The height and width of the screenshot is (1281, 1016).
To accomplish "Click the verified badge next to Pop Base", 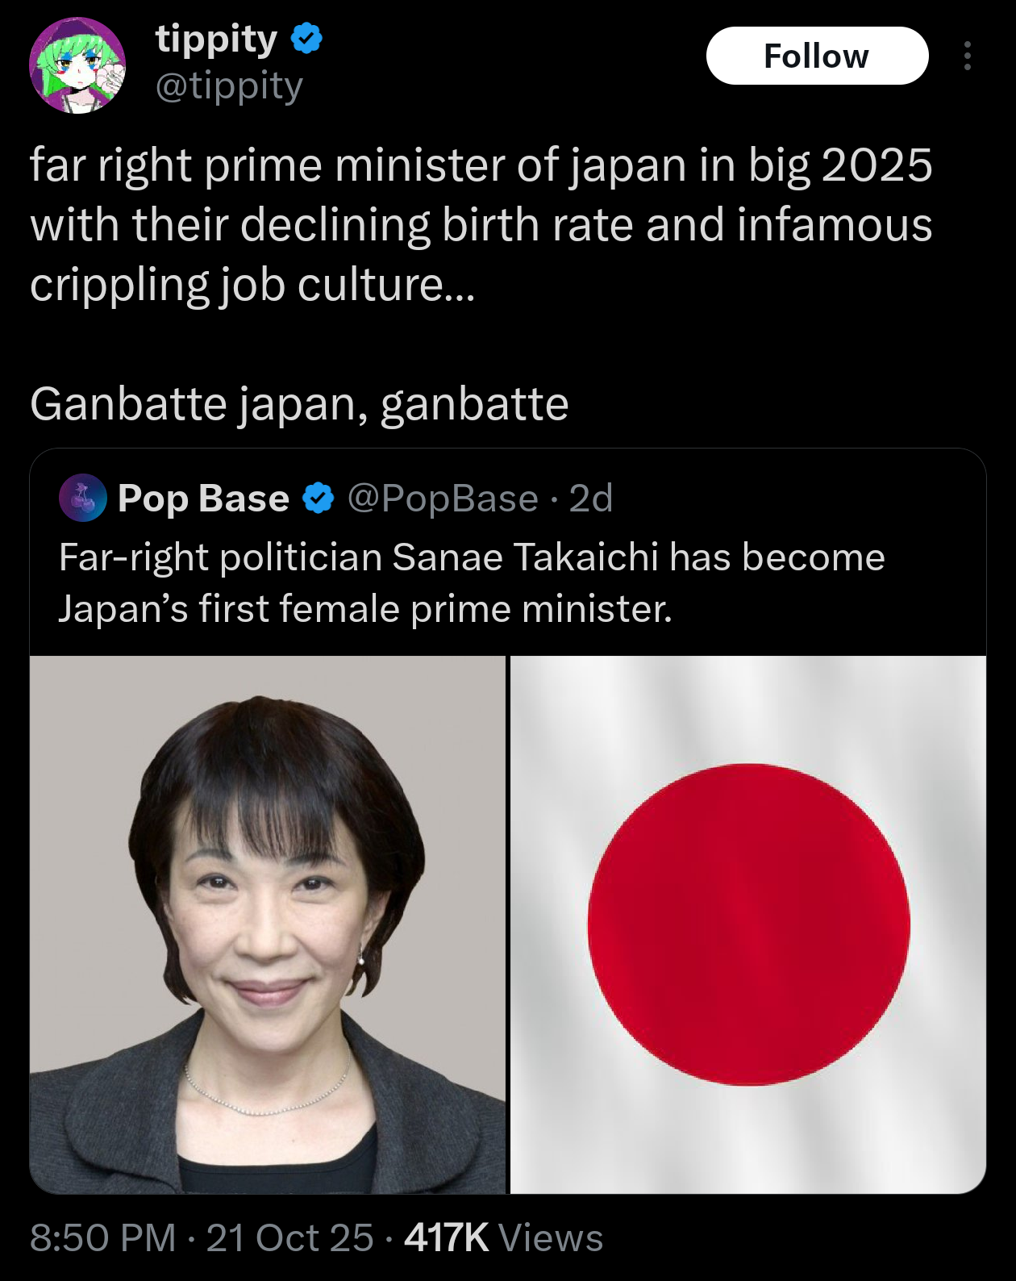I will click(x=318, y=499).
